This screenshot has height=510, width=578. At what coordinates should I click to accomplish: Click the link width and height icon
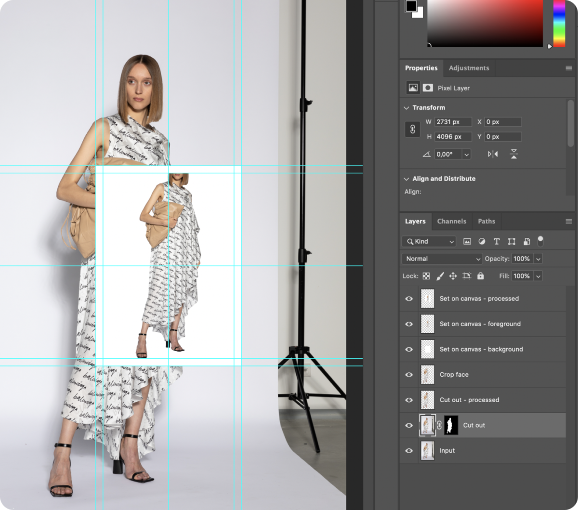[412, 130]
